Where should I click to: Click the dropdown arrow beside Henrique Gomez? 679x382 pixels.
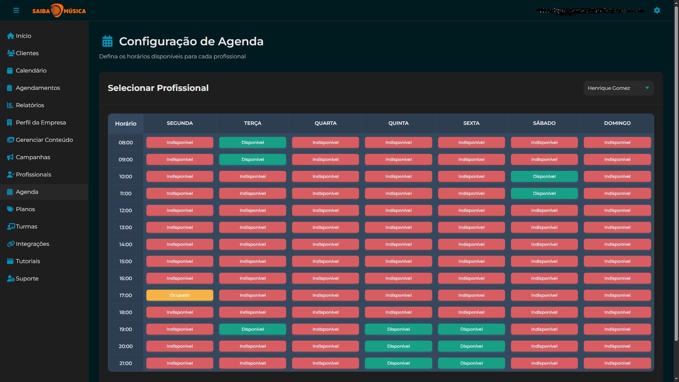pos(647,88)
